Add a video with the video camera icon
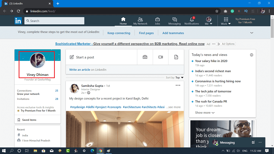Screen dimensions: 274x154 coord(161,57)
